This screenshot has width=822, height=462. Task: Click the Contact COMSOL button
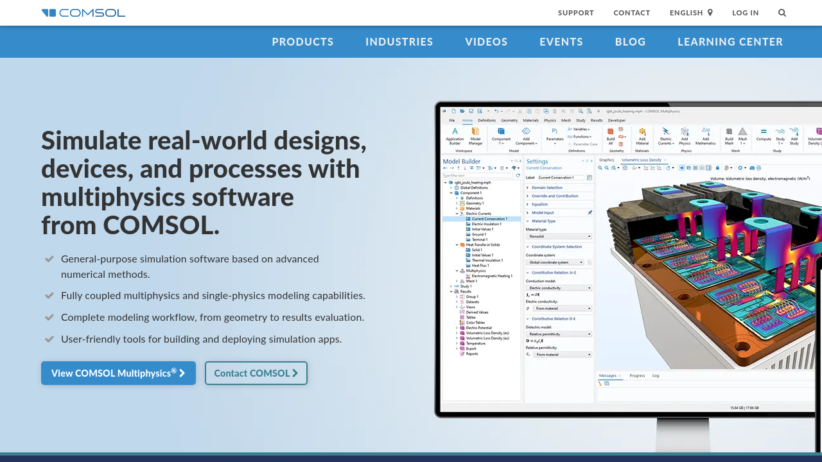pyautogui.click(x=256, y=373)
